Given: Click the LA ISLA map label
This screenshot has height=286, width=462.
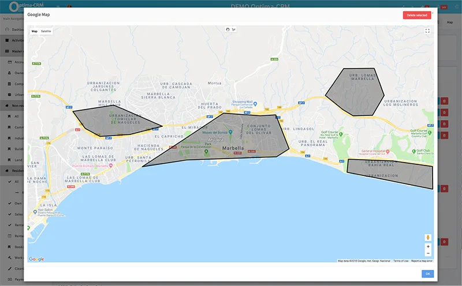Looking at the screenshot, I should click(x=49, y=205).
